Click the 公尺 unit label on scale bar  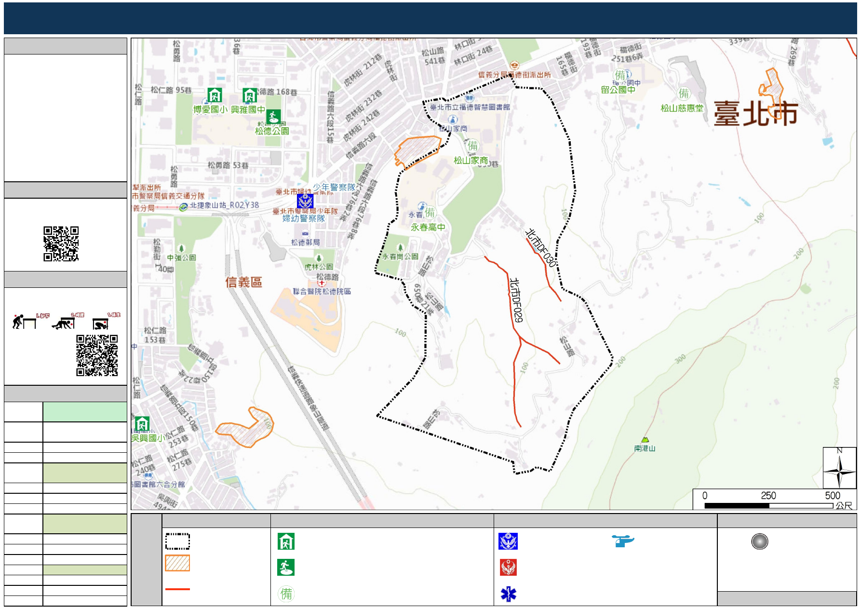844,505
